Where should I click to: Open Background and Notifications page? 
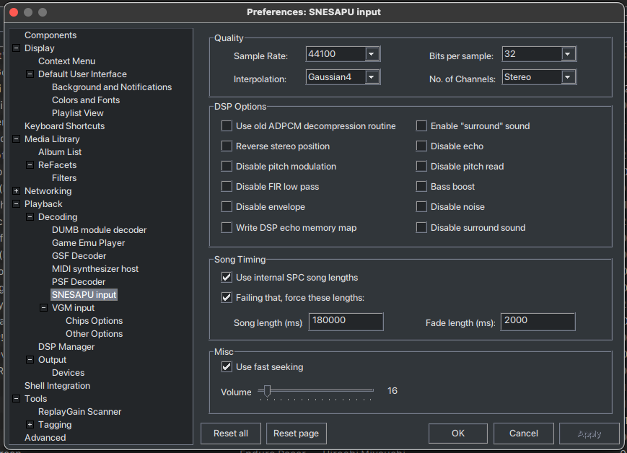(112, 87)
